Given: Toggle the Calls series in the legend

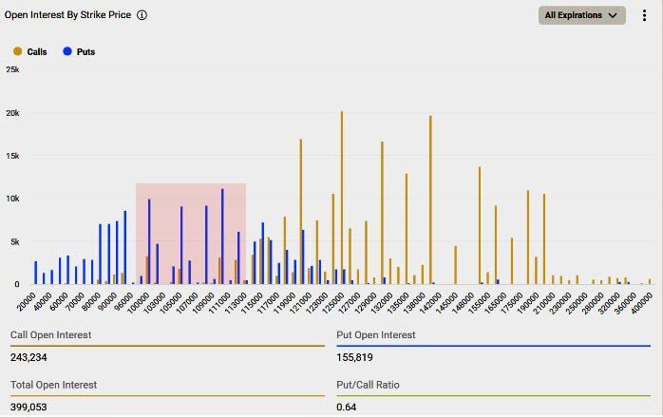Looking at the screenshot, I should tap(35, 51).
